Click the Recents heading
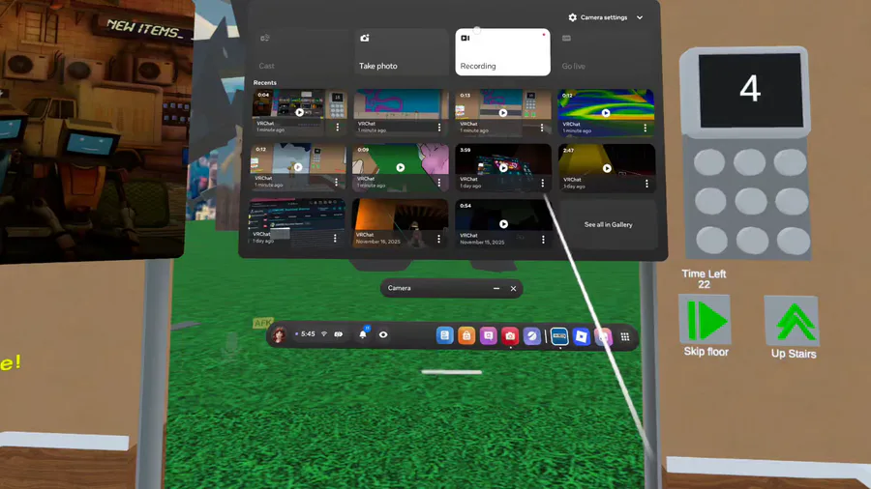This screenshot has width=871, height=489. coord(265,82)
